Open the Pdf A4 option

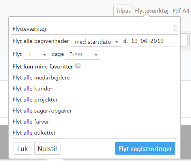181,11
